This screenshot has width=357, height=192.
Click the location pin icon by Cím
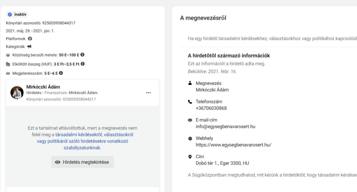coord(190,156)
